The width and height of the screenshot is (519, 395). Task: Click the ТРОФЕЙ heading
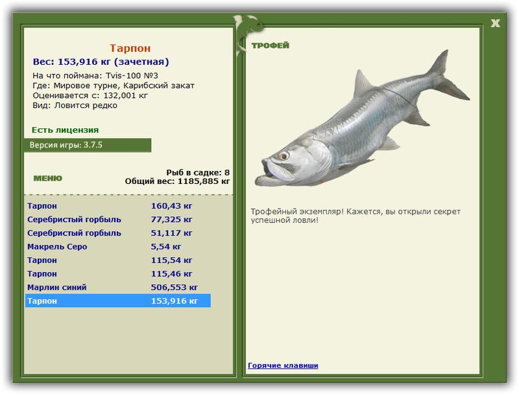270,45
